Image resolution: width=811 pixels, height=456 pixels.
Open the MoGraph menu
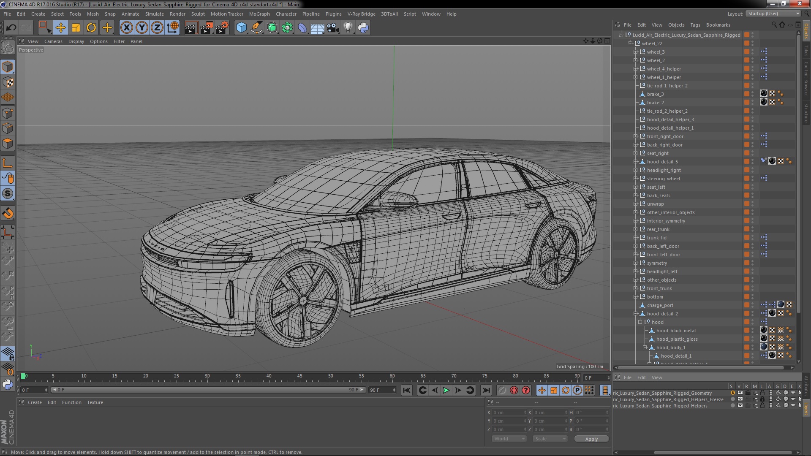pos(259,14)
